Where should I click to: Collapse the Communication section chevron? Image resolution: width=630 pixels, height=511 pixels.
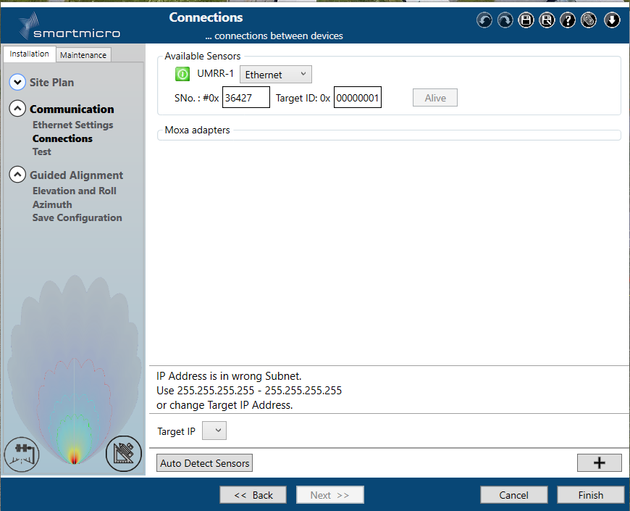[x=17, y=109]
